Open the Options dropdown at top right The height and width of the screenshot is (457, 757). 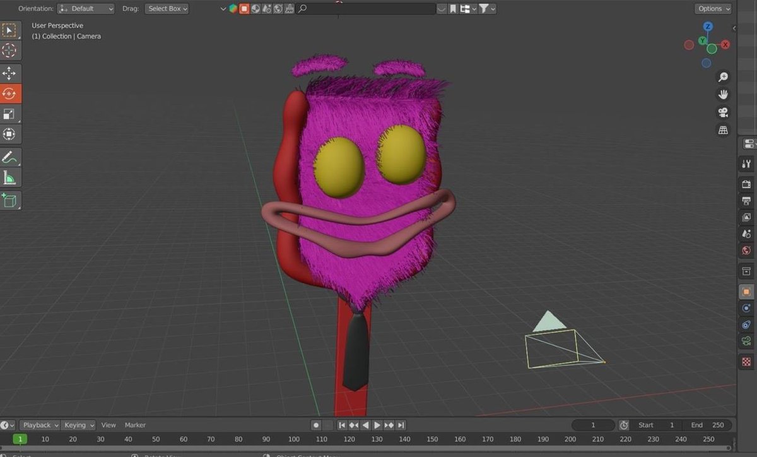(x=713, y=8)
